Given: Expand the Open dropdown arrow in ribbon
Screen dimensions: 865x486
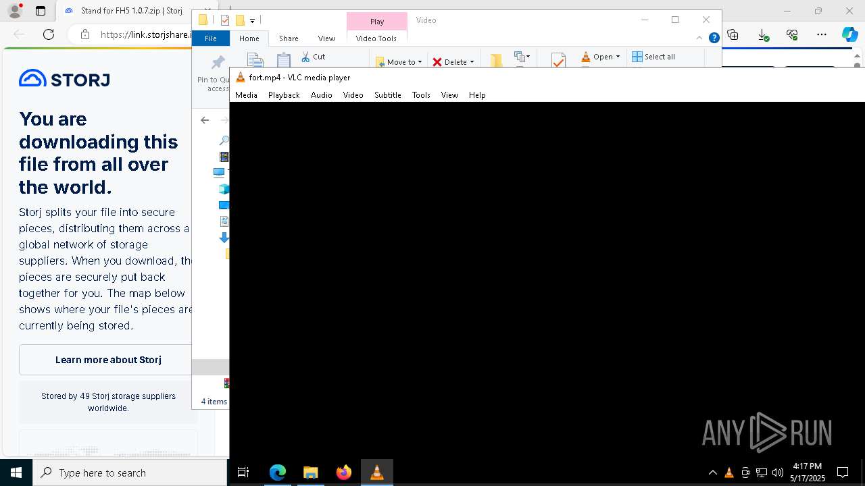Looking at the screenshot, I should 618,57.
